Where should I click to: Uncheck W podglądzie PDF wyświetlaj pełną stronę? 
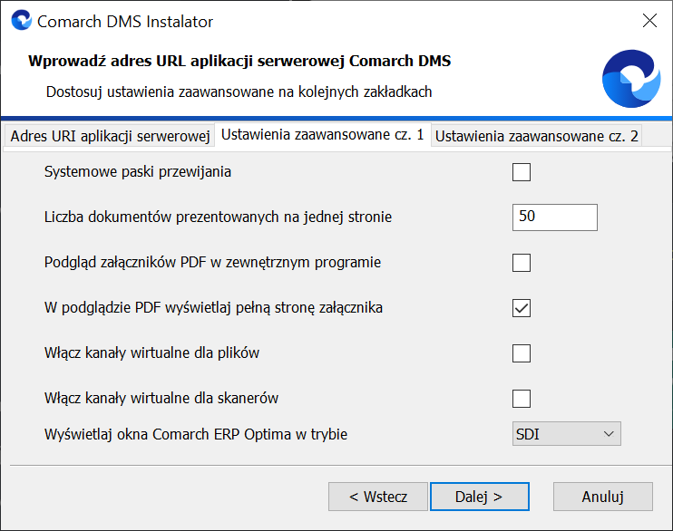coord(521,308)
